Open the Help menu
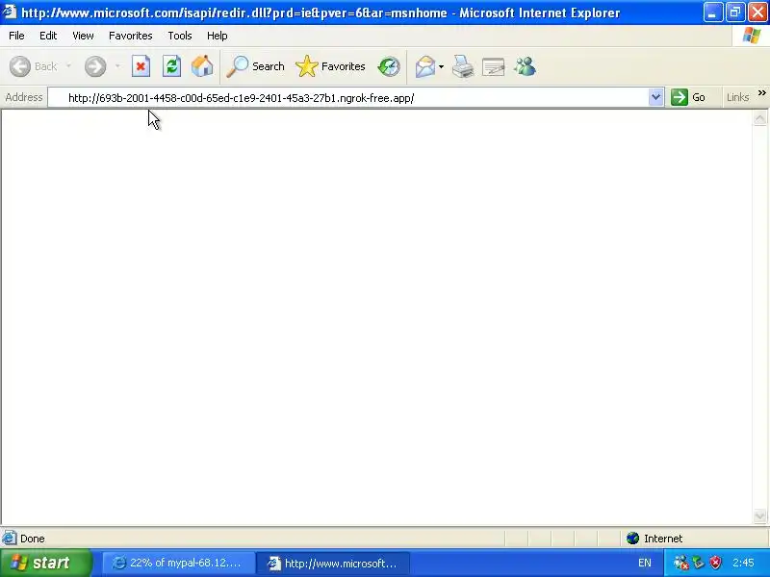770x577 pixels. pos(218,36)
